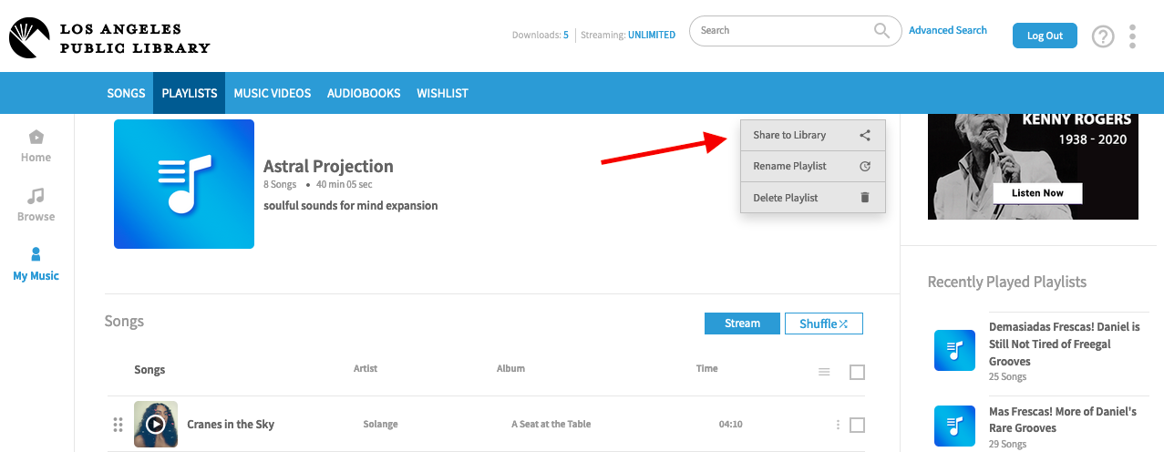Open the help question mark icon
This screenshot has width=1164, height=452.
pos(1103,36)
